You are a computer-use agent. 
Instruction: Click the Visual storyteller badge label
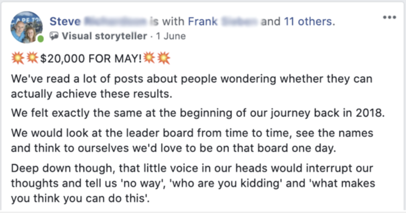click(x=105, y=36)
